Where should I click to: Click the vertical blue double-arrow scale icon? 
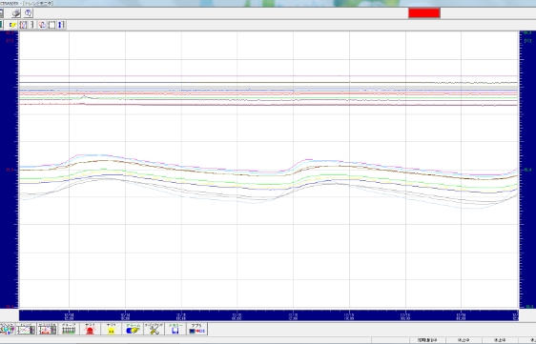61,25
